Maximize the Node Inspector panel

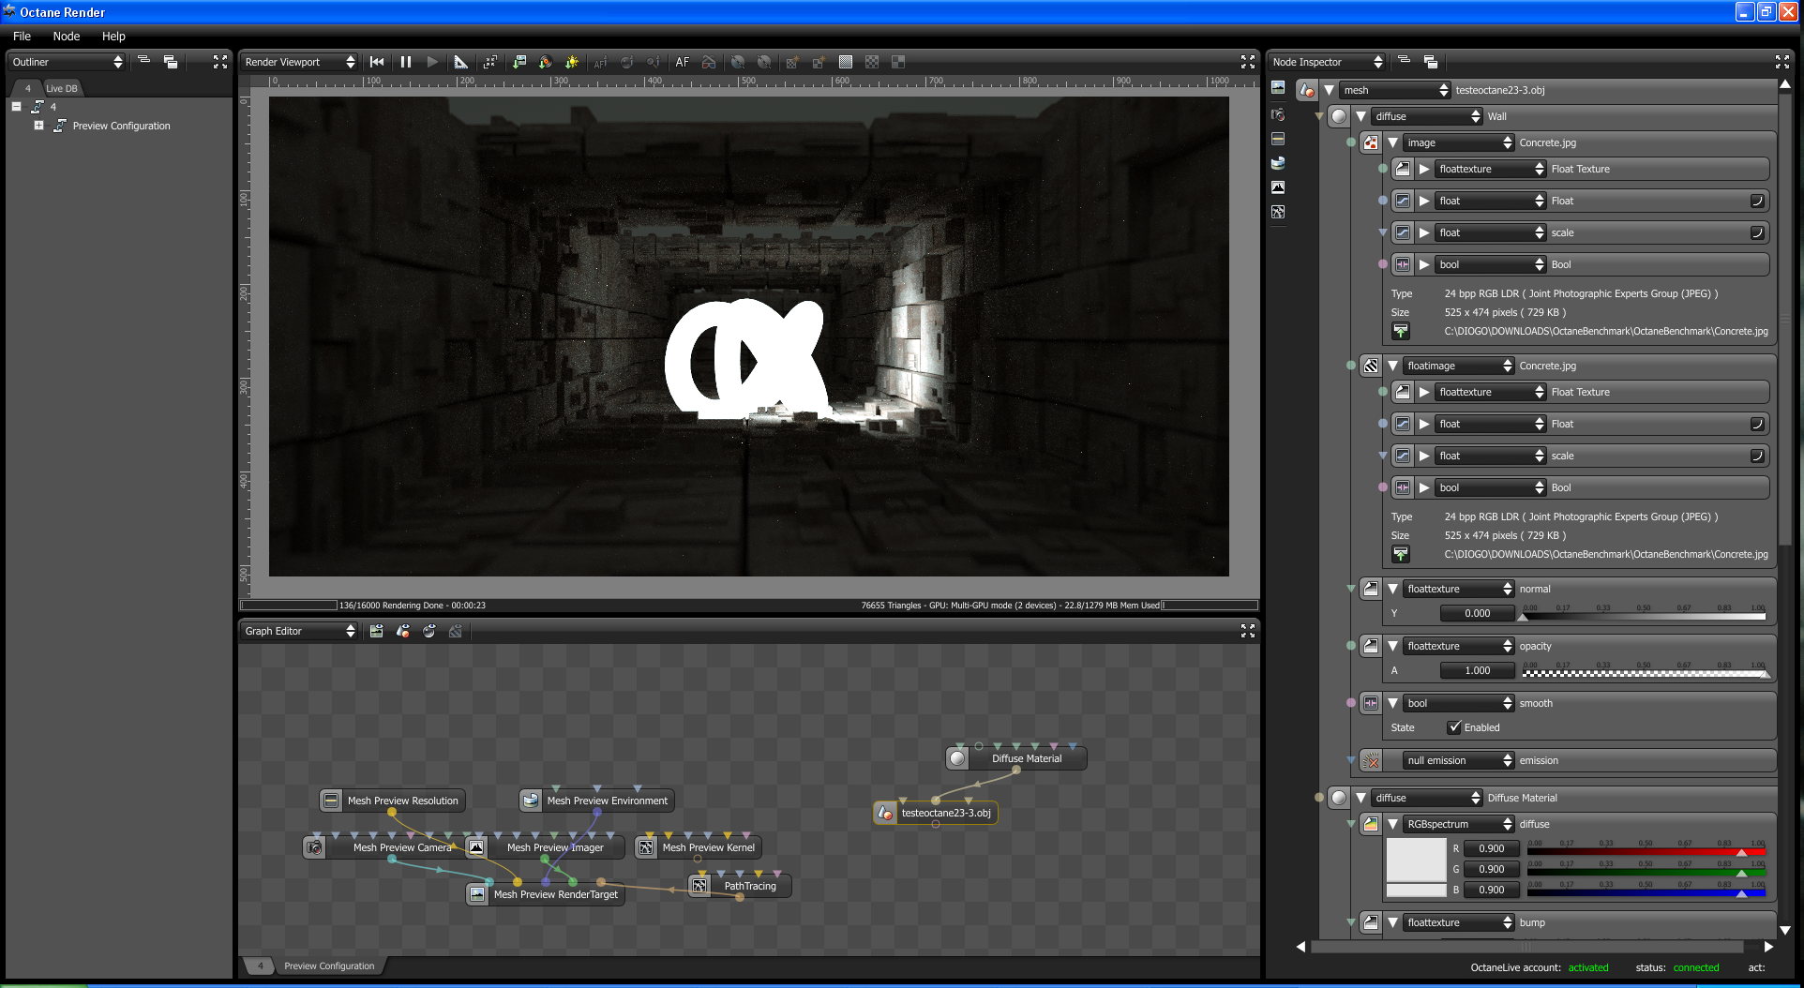point(1782,62)
